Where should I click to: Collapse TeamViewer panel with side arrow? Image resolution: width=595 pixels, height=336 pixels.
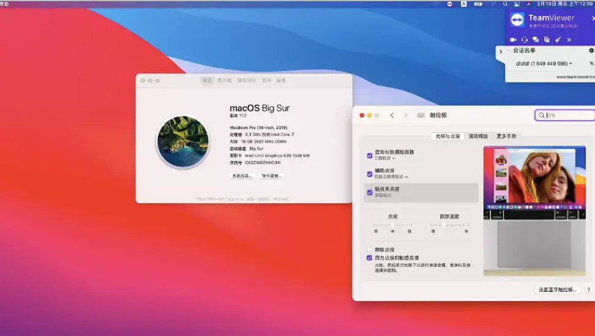click(x=501, y=51)
